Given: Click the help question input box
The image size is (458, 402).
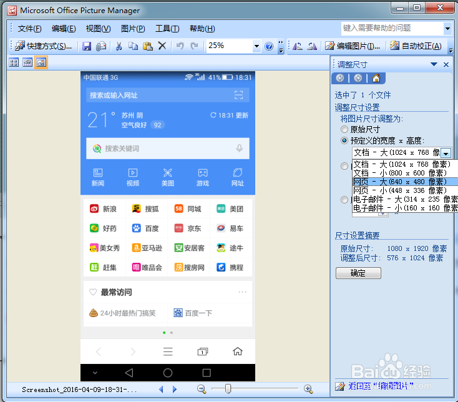Looking at the screenshot, I should (392, 28).
